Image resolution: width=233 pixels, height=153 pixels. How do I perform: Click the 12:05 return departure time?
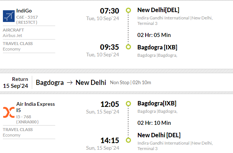110,104
